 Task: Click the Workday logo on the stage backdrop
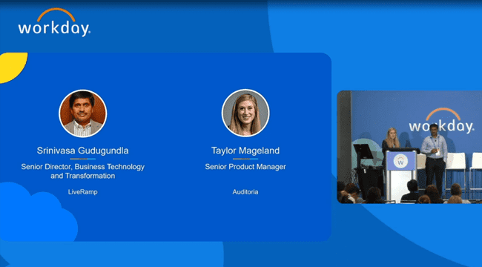441,121
